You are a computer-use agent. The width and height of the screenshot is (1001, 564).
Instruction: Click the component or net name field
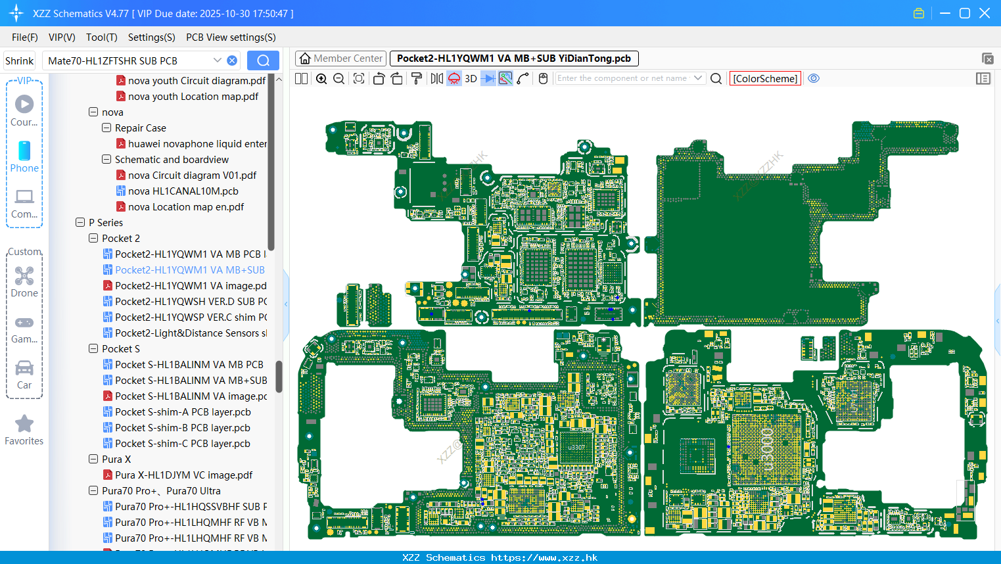(622, 78)
